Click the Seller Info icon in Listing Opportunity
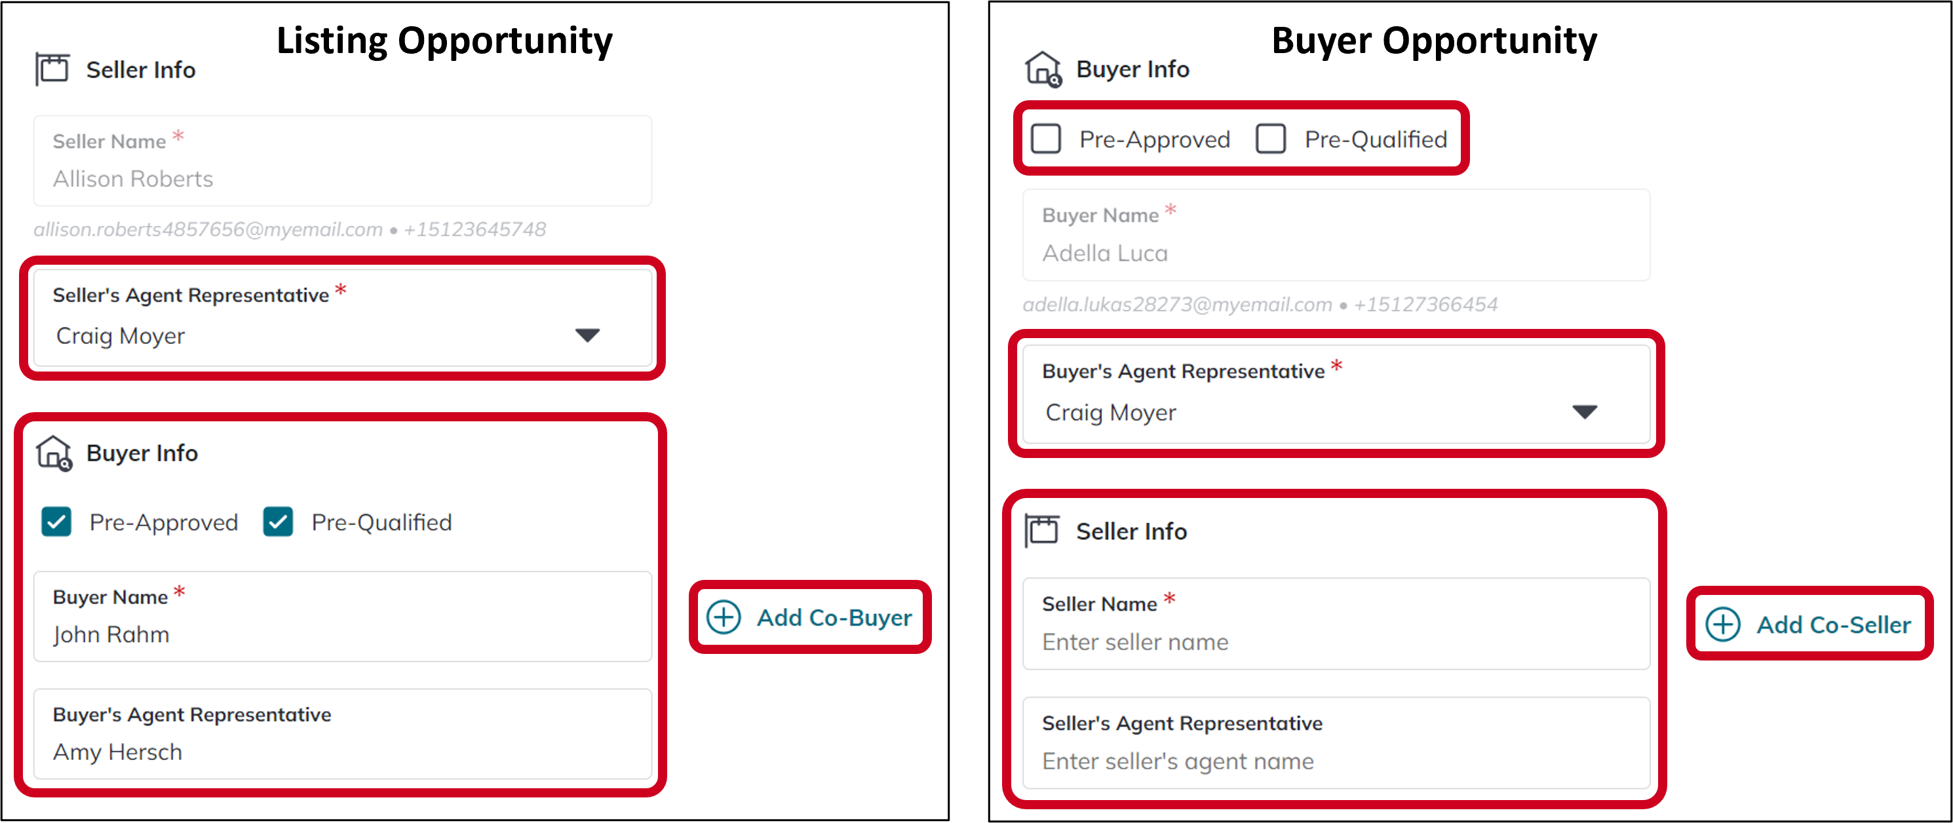 (52, 67)
